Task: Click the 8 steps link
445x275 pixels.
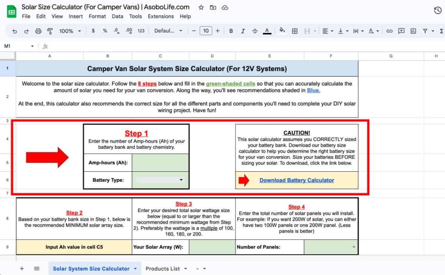Action: (x=147, y=84)
